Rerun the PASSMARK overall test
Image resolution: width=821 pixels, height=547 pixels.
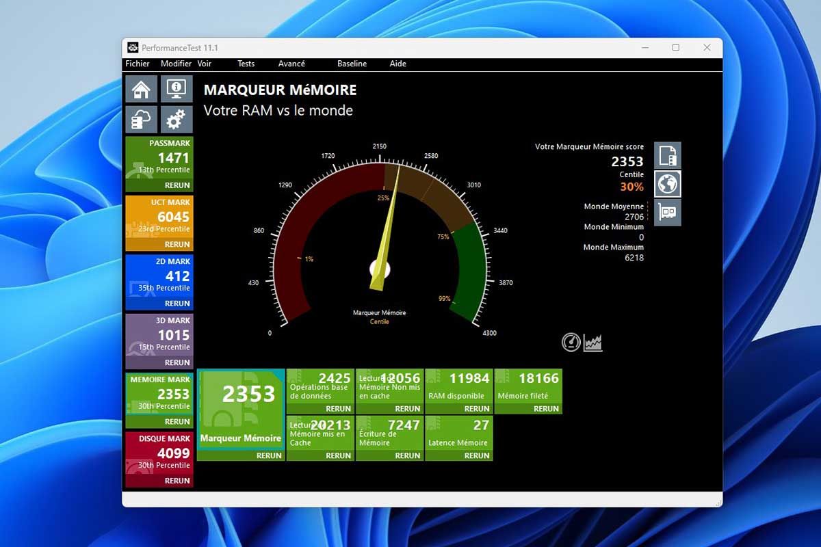[177, 185]
